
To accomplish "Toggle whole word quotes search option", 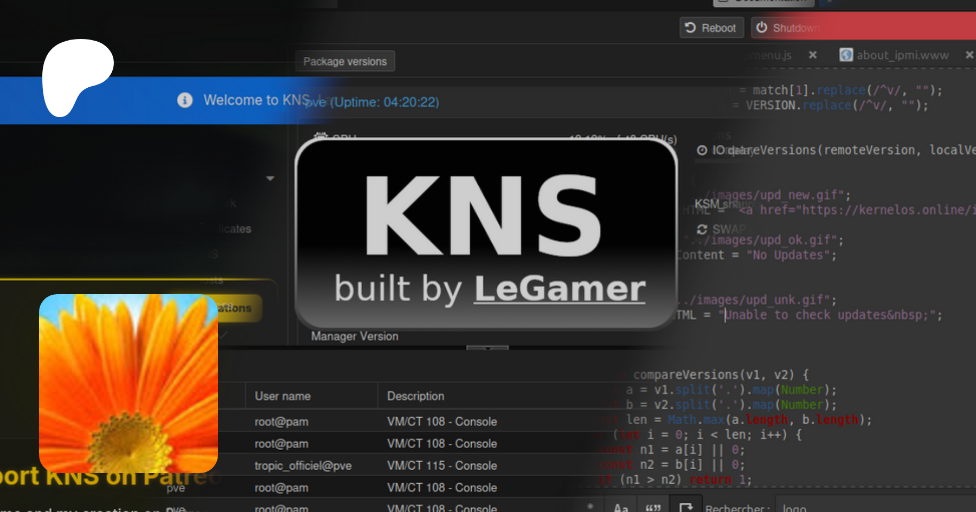I will click(x=653, y=508).
